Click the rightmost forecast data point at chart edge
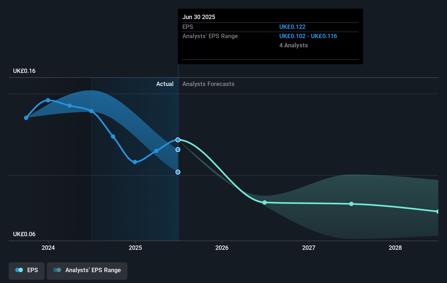The image size is (447, 283). (x=438, y=211)
